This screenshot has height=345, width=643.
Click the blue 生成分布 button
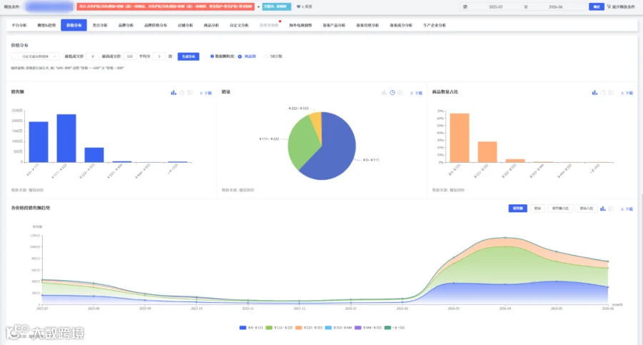pos(188,56)
